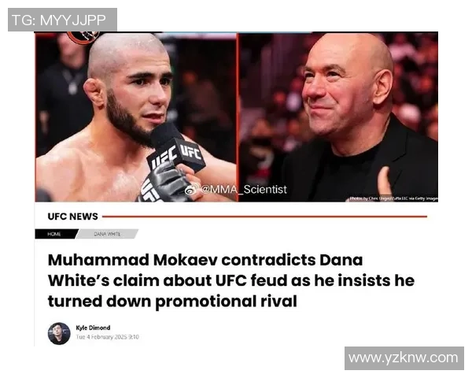Click the circular logo atop fighter photo
This screenshot has height=378, width=472.
tap(83, 37)
